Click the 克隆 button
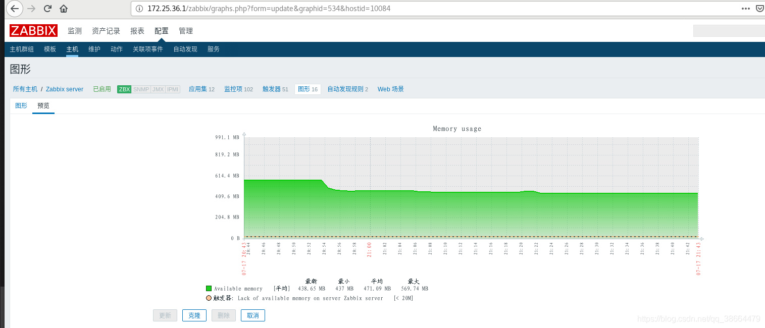765x328 pixels. coord(194,315)
